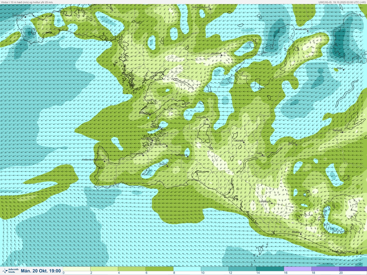The height and width of the screenshot is (275, 367).
Task: Pick the 4–6 m/s green legend swatch
Action: [132, 269]
